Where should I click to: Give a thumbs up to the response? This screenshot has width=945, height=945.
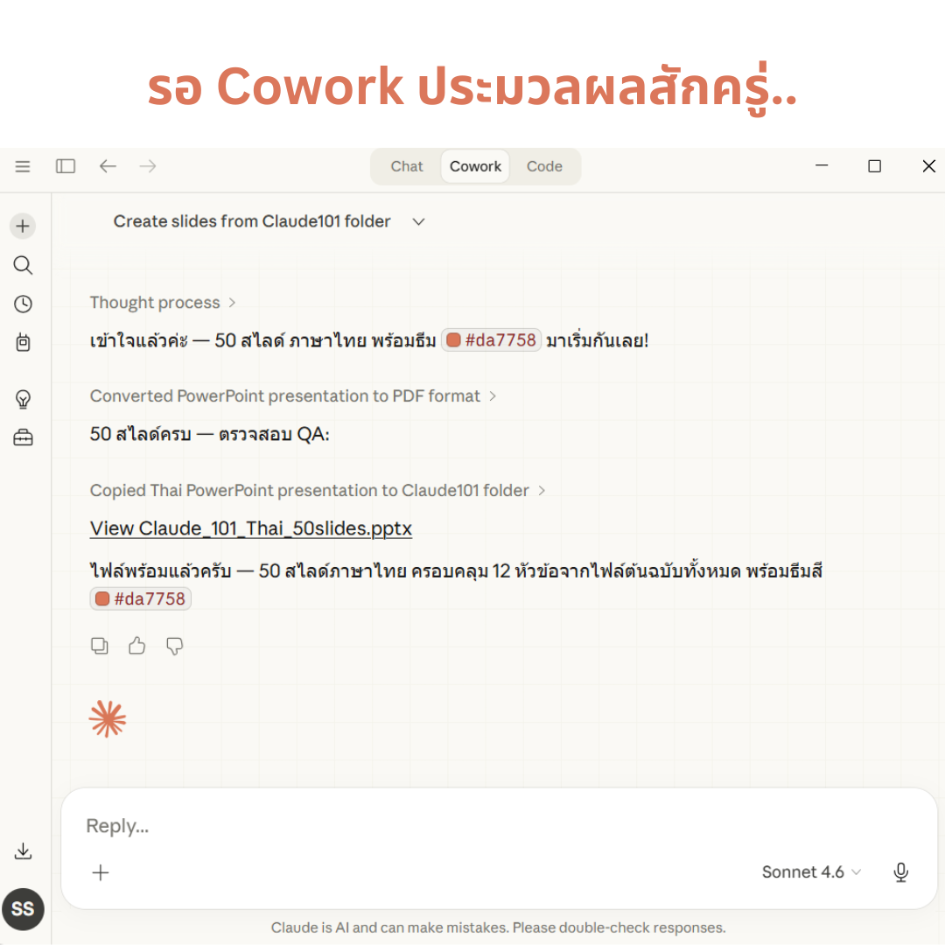point(136,645)
